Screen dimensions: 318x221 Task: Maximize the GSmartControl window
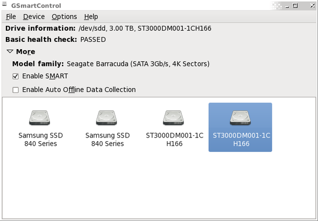[x=295, y=5]
